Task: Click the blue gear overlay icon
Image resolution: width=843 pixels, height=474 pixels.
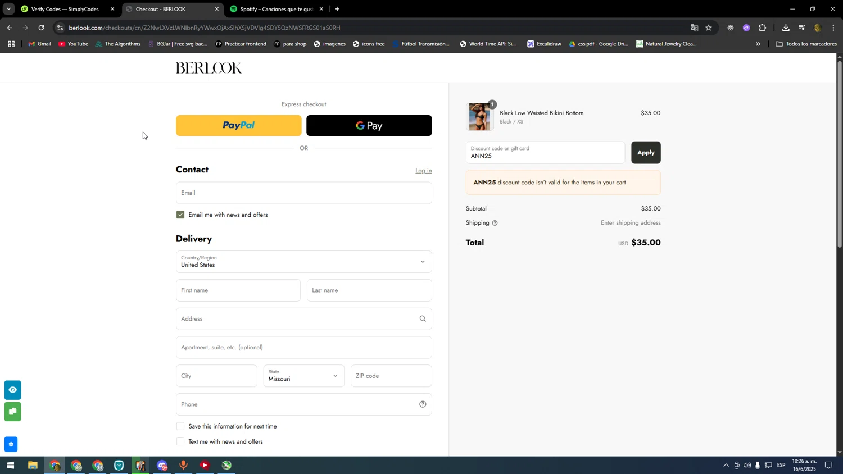Action: pyautogui.click(x=11, y=444)
